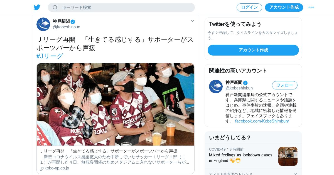
Task: Open the lockdown eases in England thumbnail
Action: (288, 156)
